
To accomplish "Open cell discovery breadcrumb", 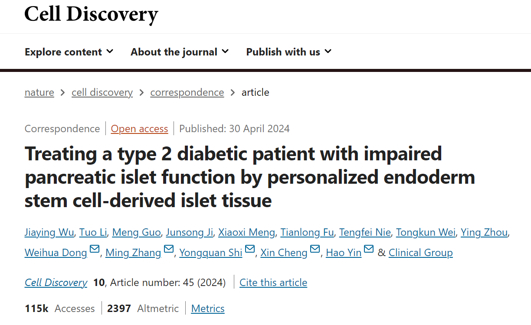I will [102, 92].
